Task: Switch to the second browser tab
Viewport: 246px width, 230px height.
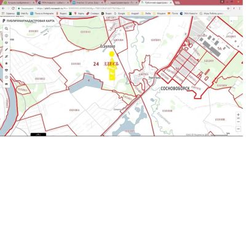Action: pyautogui.click(x=54, y=2)
